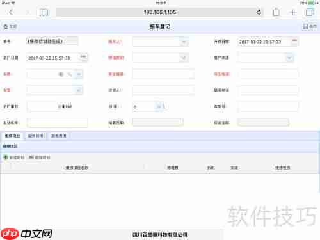
Task: Click the VIN frame number input on right
Action: pos(268,106)
